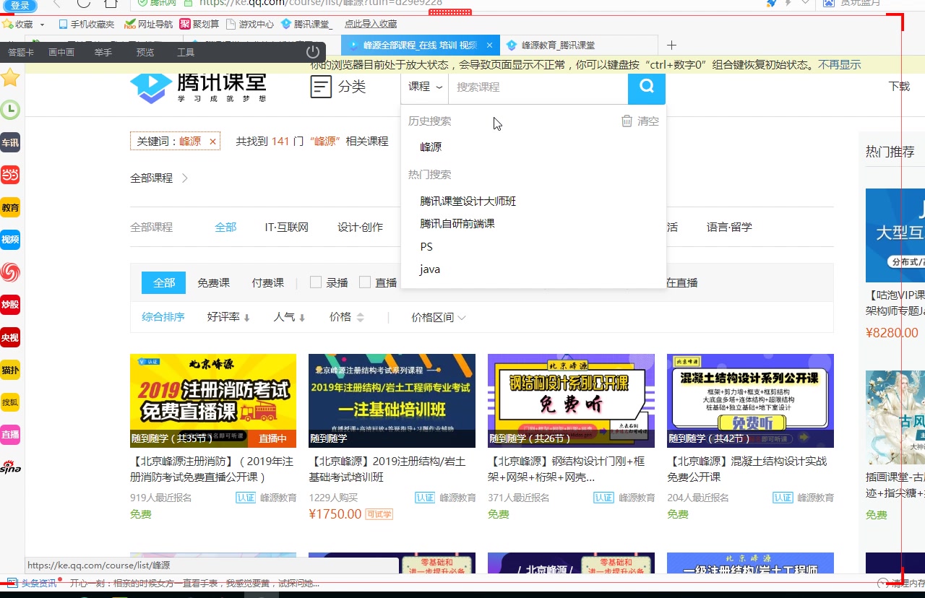
Task: Open the 直播 sidebar shortcut
Action: (x=10, y=435)
